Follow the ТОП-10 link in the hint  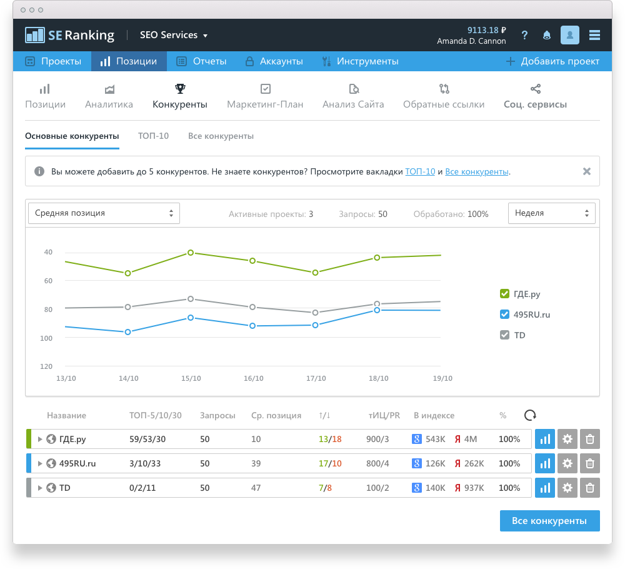click(x=420, y=171)
